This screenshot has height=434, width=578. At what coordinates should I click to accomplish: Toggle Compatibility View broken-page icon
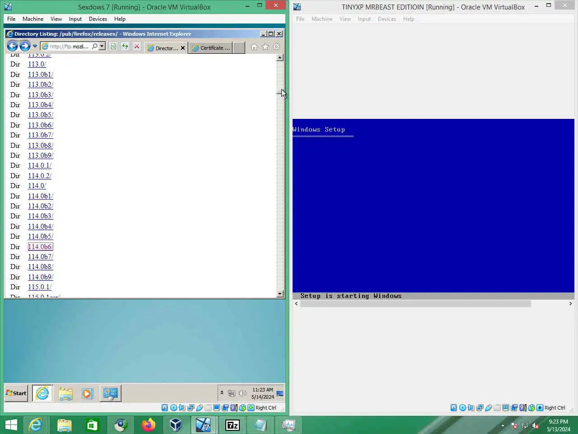click(113, 47)
